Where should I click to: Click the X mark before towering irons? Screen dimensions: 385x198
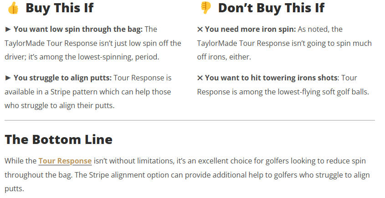pos(200,78)
